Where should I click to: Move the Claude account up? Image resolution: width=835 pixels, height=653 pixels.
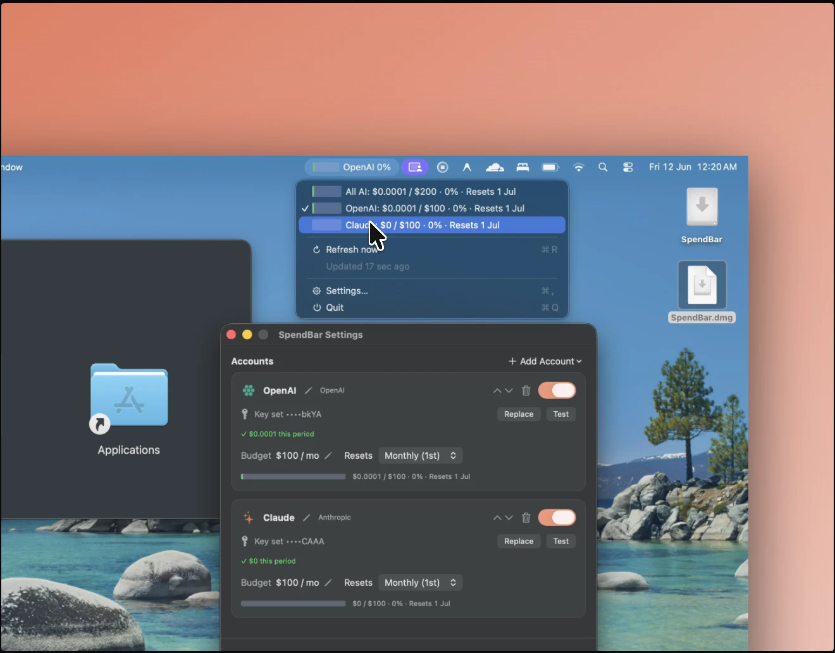point(497,518)
